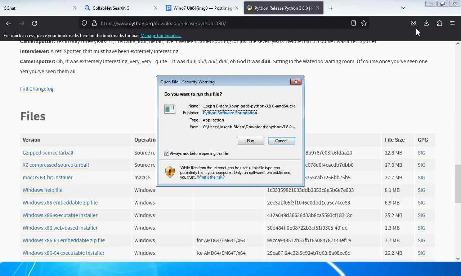
Task: Open the Manage bookmarks link
Action: (x=161, y=36)
